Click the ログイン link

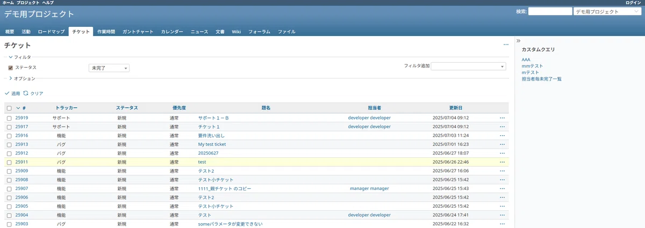click(x=633, y=3)
